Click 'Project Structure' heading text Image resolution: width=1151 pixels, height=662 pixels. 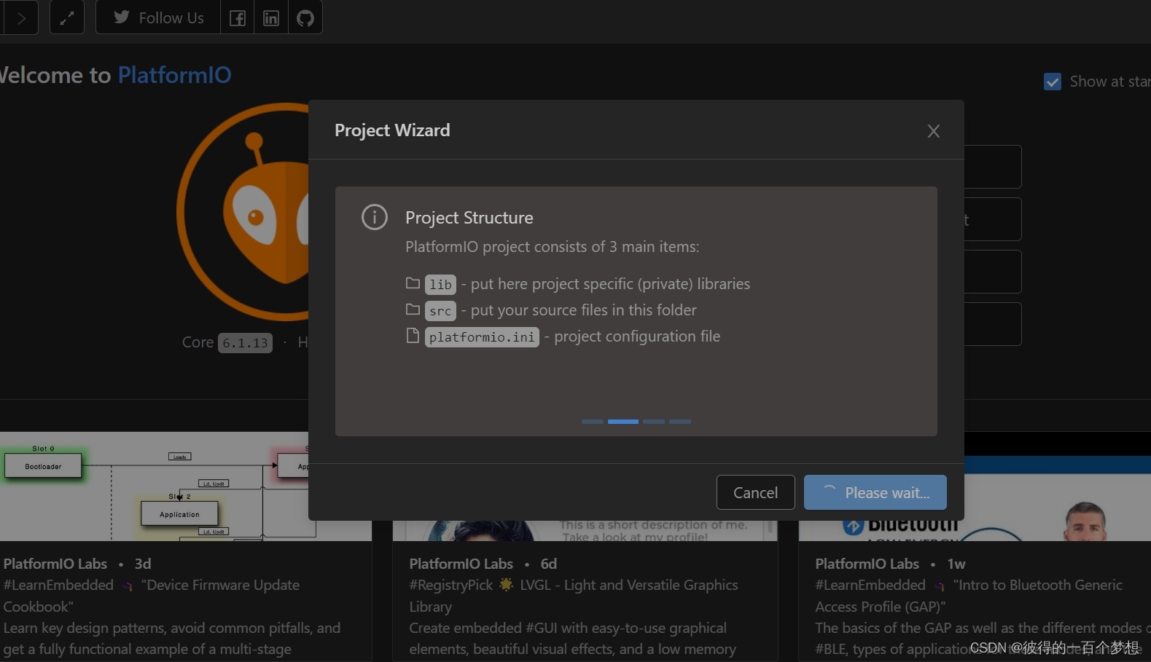click(x=469, y=218)
